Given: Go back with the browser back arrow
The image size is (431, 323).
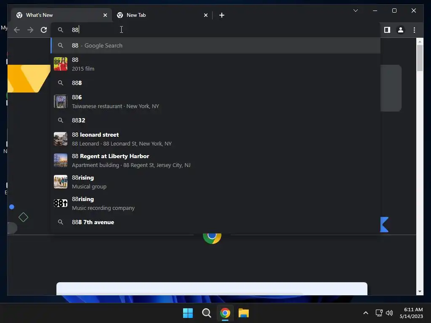Looking at the screenshot, I should (17, 30).
